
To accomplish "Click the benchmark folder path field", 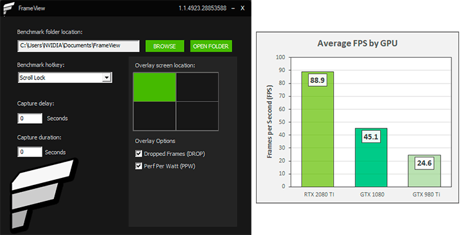I will [78, 46].
